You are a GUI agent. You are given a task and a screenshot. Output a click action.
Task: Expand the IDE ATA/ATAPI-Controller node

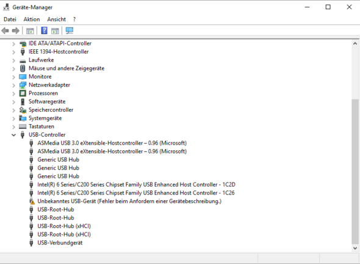(x=13, y=44)
